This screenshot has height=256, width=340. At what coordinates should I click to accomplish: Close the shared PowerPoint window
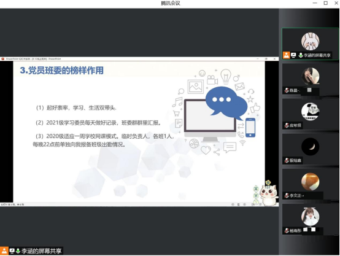coord(274,59)
